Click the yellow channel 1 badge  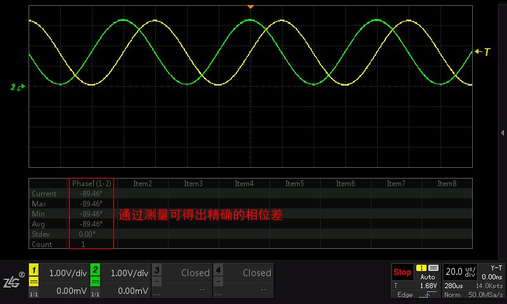tap(34, 270)
